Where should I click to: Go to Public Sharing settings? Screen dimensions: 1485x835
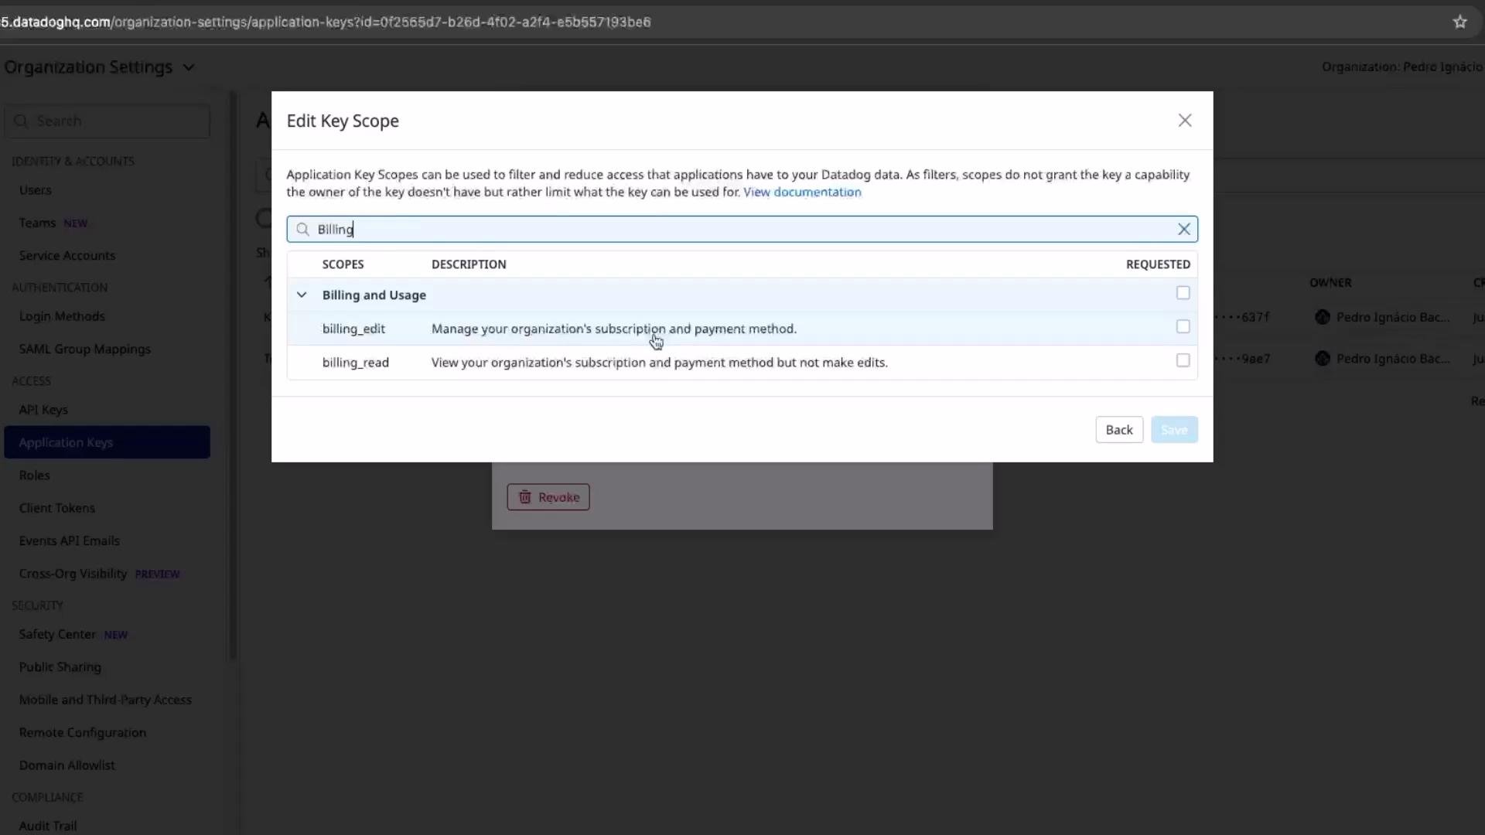(60, 667)
